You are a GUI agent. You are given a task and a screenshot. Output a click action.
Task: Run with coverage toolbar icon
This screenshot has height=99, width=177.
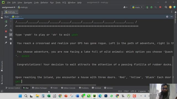pyautogui.click(x=156, y=7)
